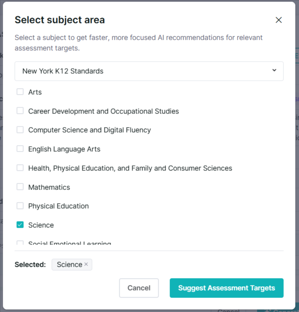Viewport: 299px width, 312px height.
Task: Tick Computer Science and Digital Fluency
Action: [x=20, y=130]
